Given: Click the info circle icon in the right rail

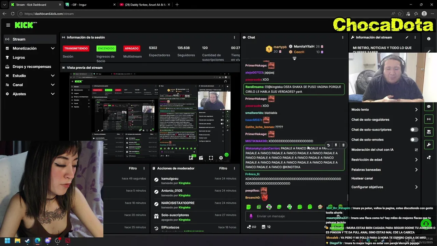Looking at the screenshot, I should click(x=429, y=39).
